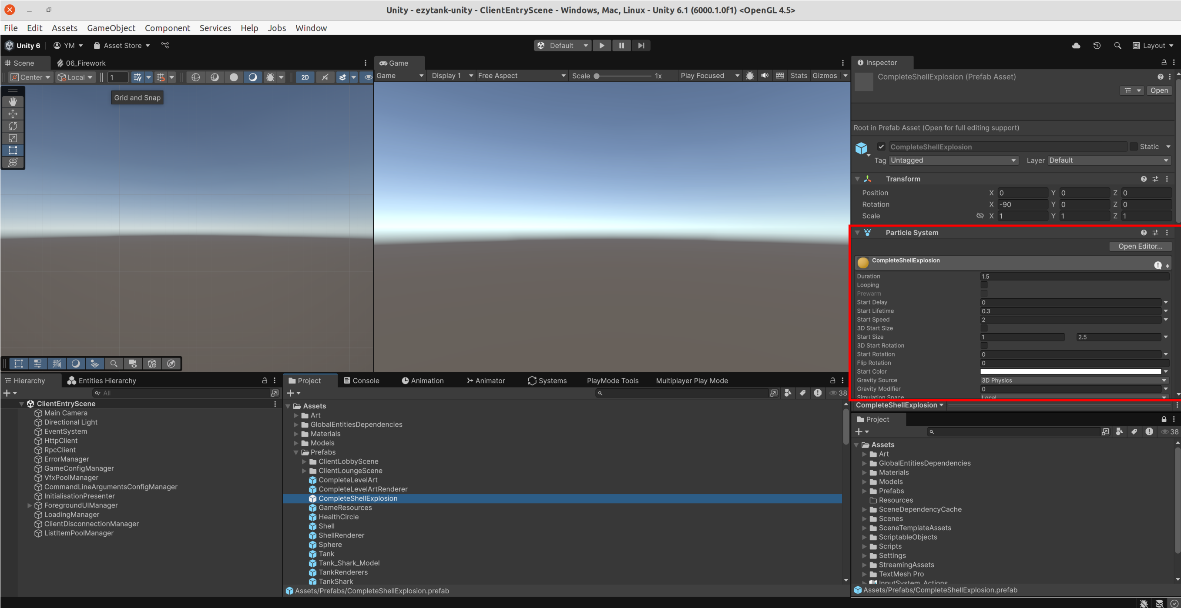The width and height of the screenshot is (1181, 608).
Task: Open the editor search icon
Action: pos(1118,45)
